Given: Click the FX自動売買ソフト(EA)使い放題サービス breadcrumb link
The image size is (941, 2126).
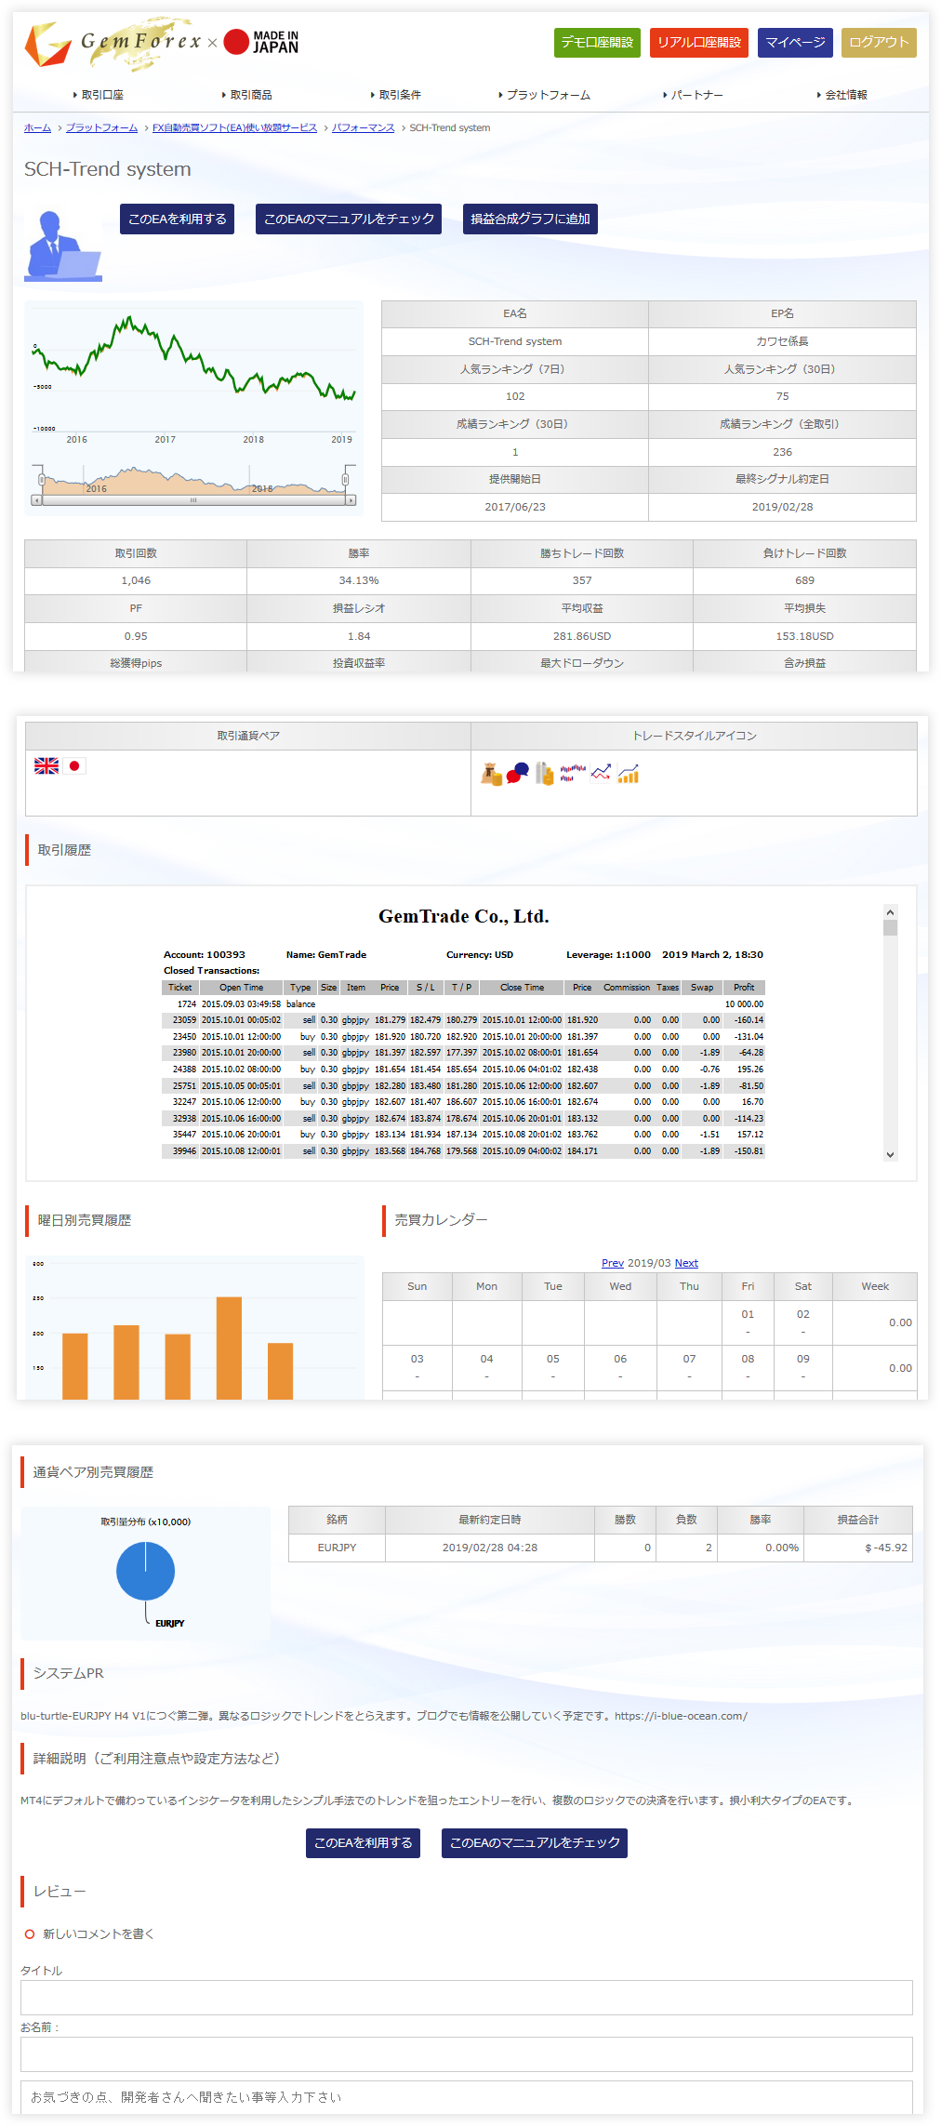Looking at the screenshot, I should tap(234, 127).
